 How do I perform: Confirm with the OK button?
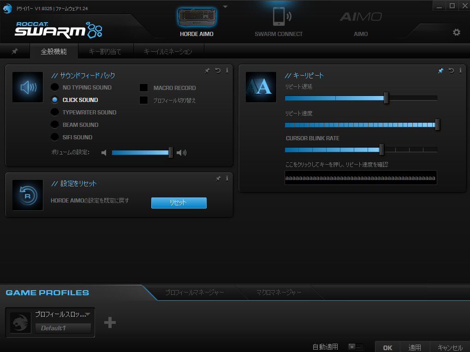pos(387,347)
